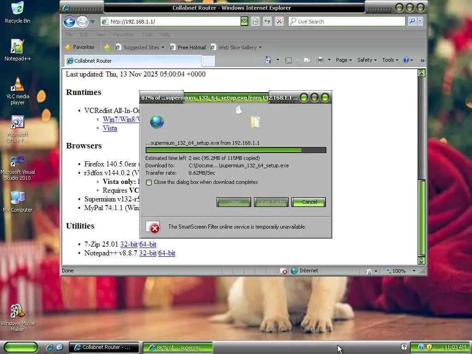Cancel the supermium download
The height and width of the screenshot is (354, 472).
308,202
